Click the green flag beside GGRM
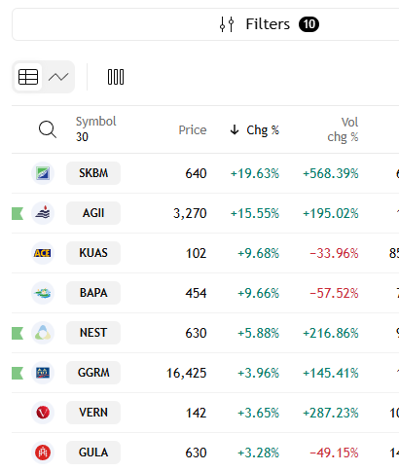Viewport: 399px width, 471px height. tap(18, 373)
